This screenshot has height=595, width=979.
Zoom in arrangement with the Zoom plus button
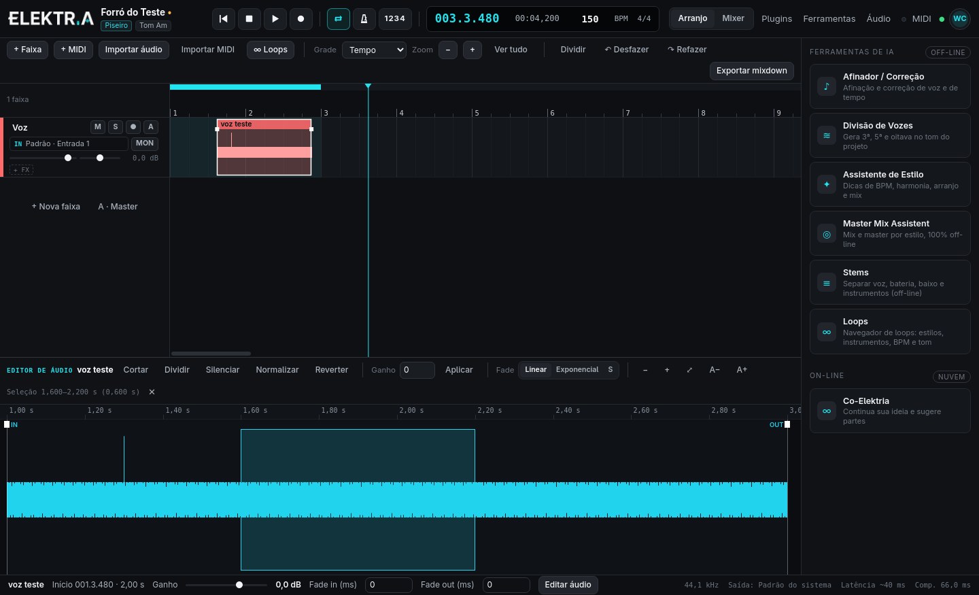pyautogui.click(x=473, y=50)
